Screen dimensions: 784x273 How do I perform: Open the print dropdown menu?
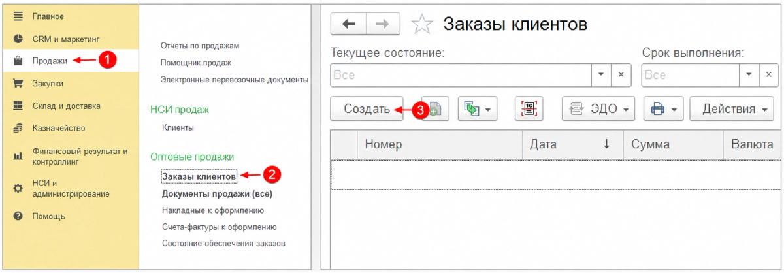[x=663, y=109]
